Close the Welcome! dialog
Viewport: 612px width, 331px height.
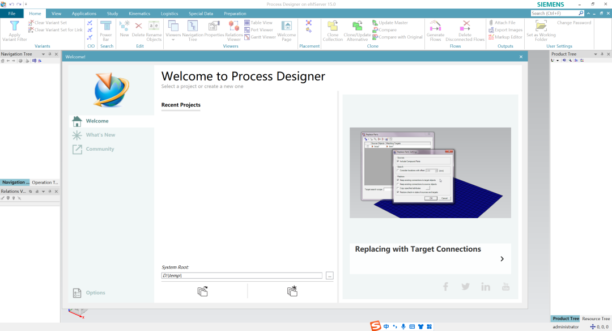[521, 57]
